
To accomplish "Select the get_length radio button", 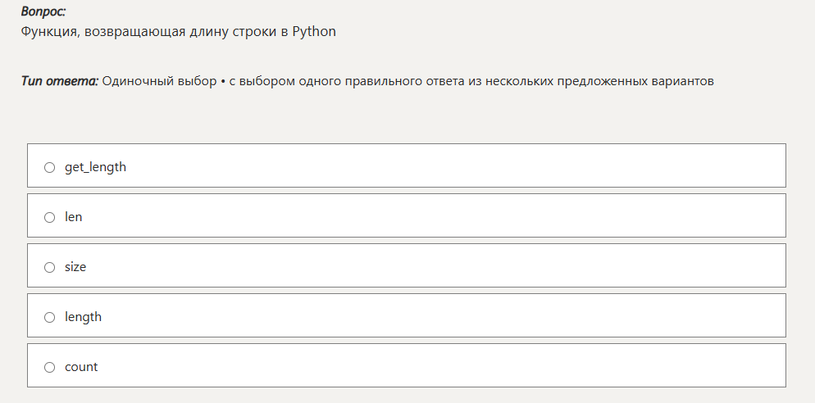I will (49, 167).
